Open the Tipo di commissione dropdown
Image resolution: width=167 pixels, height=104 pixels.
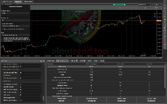tap(15, 26)
